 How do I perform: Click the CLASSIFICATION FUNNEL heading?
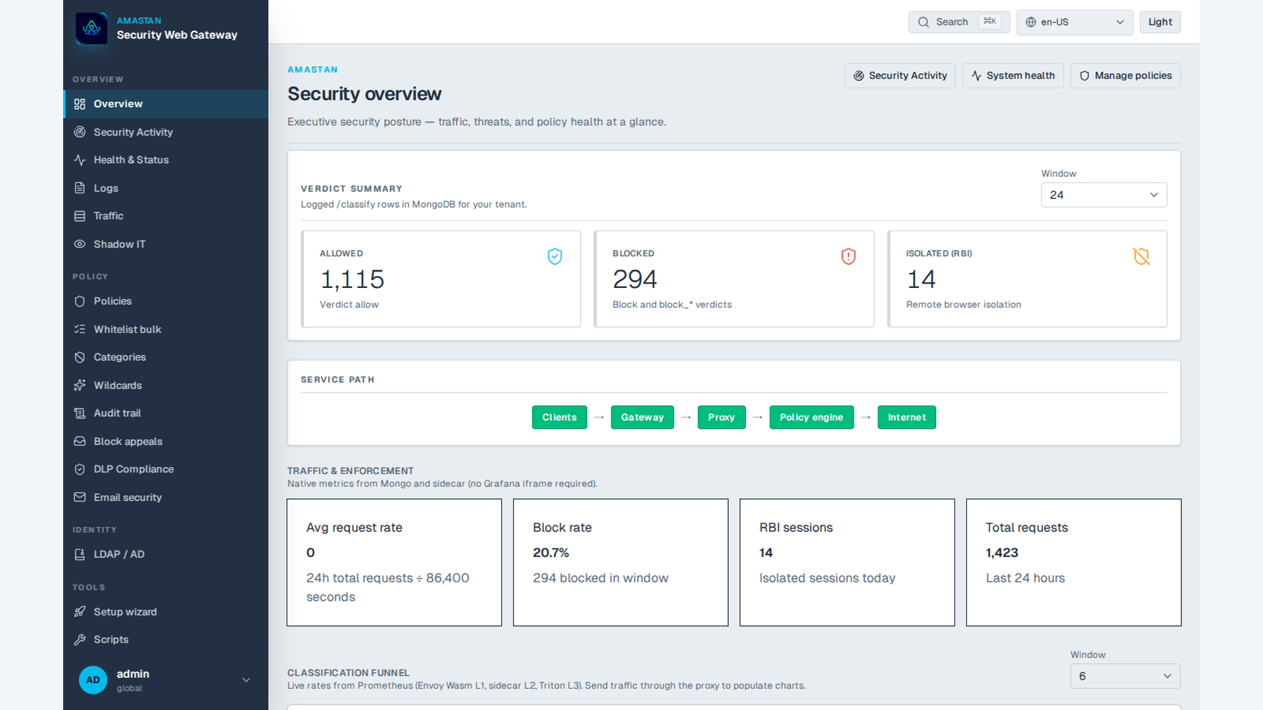(x=348, y=673)
